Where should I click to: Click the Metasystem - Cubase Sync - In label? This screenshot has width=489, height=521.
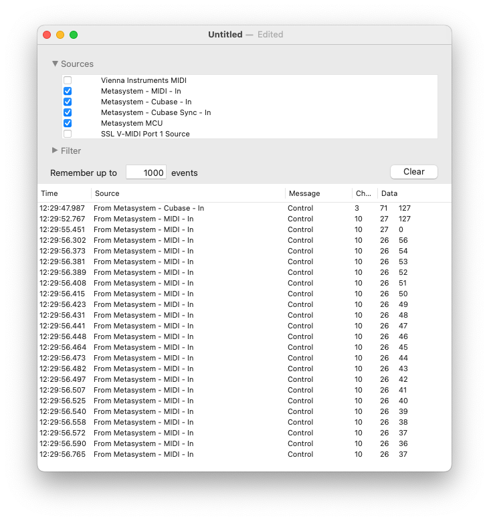pos(156,112)
